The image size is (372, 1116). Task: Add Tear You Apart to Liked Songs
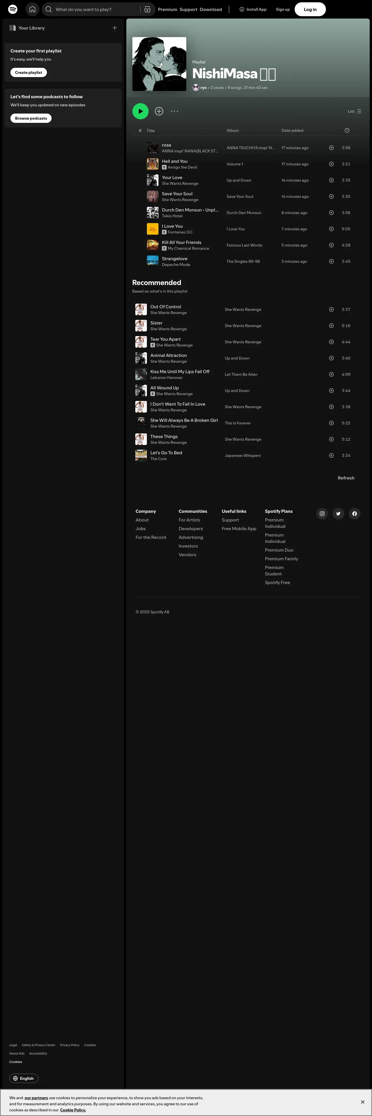pos(331,342)
